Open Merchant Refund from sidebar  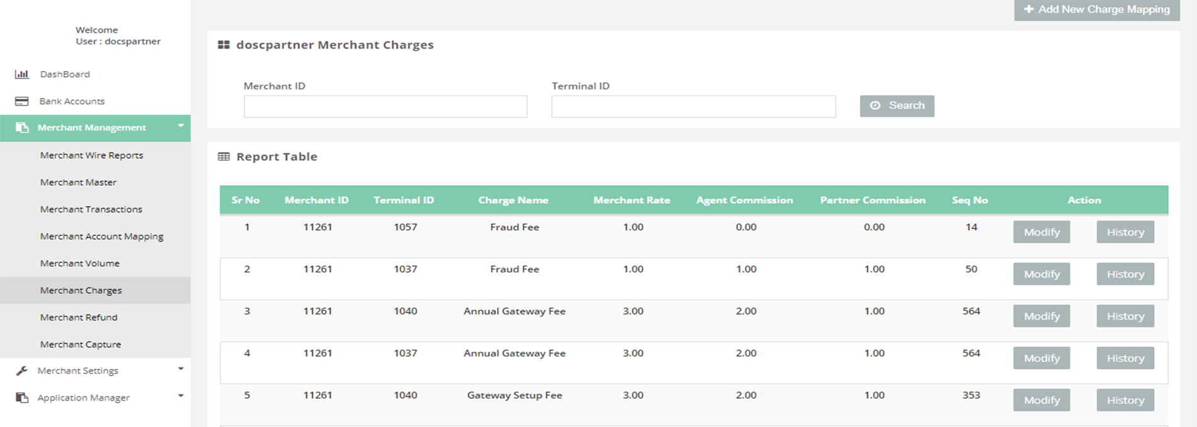tap(79, 317)
